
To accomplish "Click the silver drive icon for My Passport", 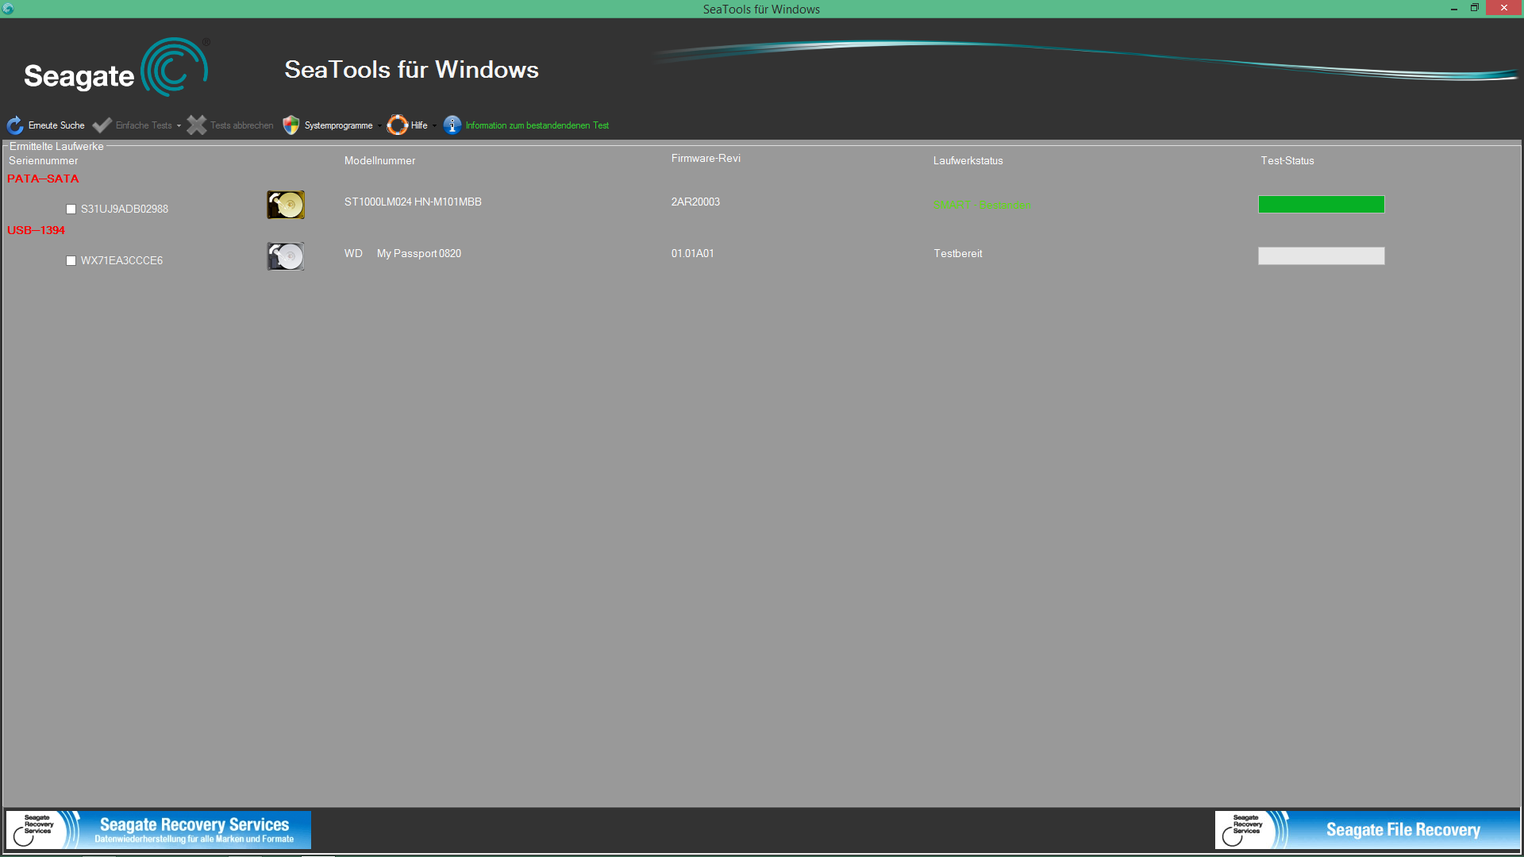I will tap(286, 256).
